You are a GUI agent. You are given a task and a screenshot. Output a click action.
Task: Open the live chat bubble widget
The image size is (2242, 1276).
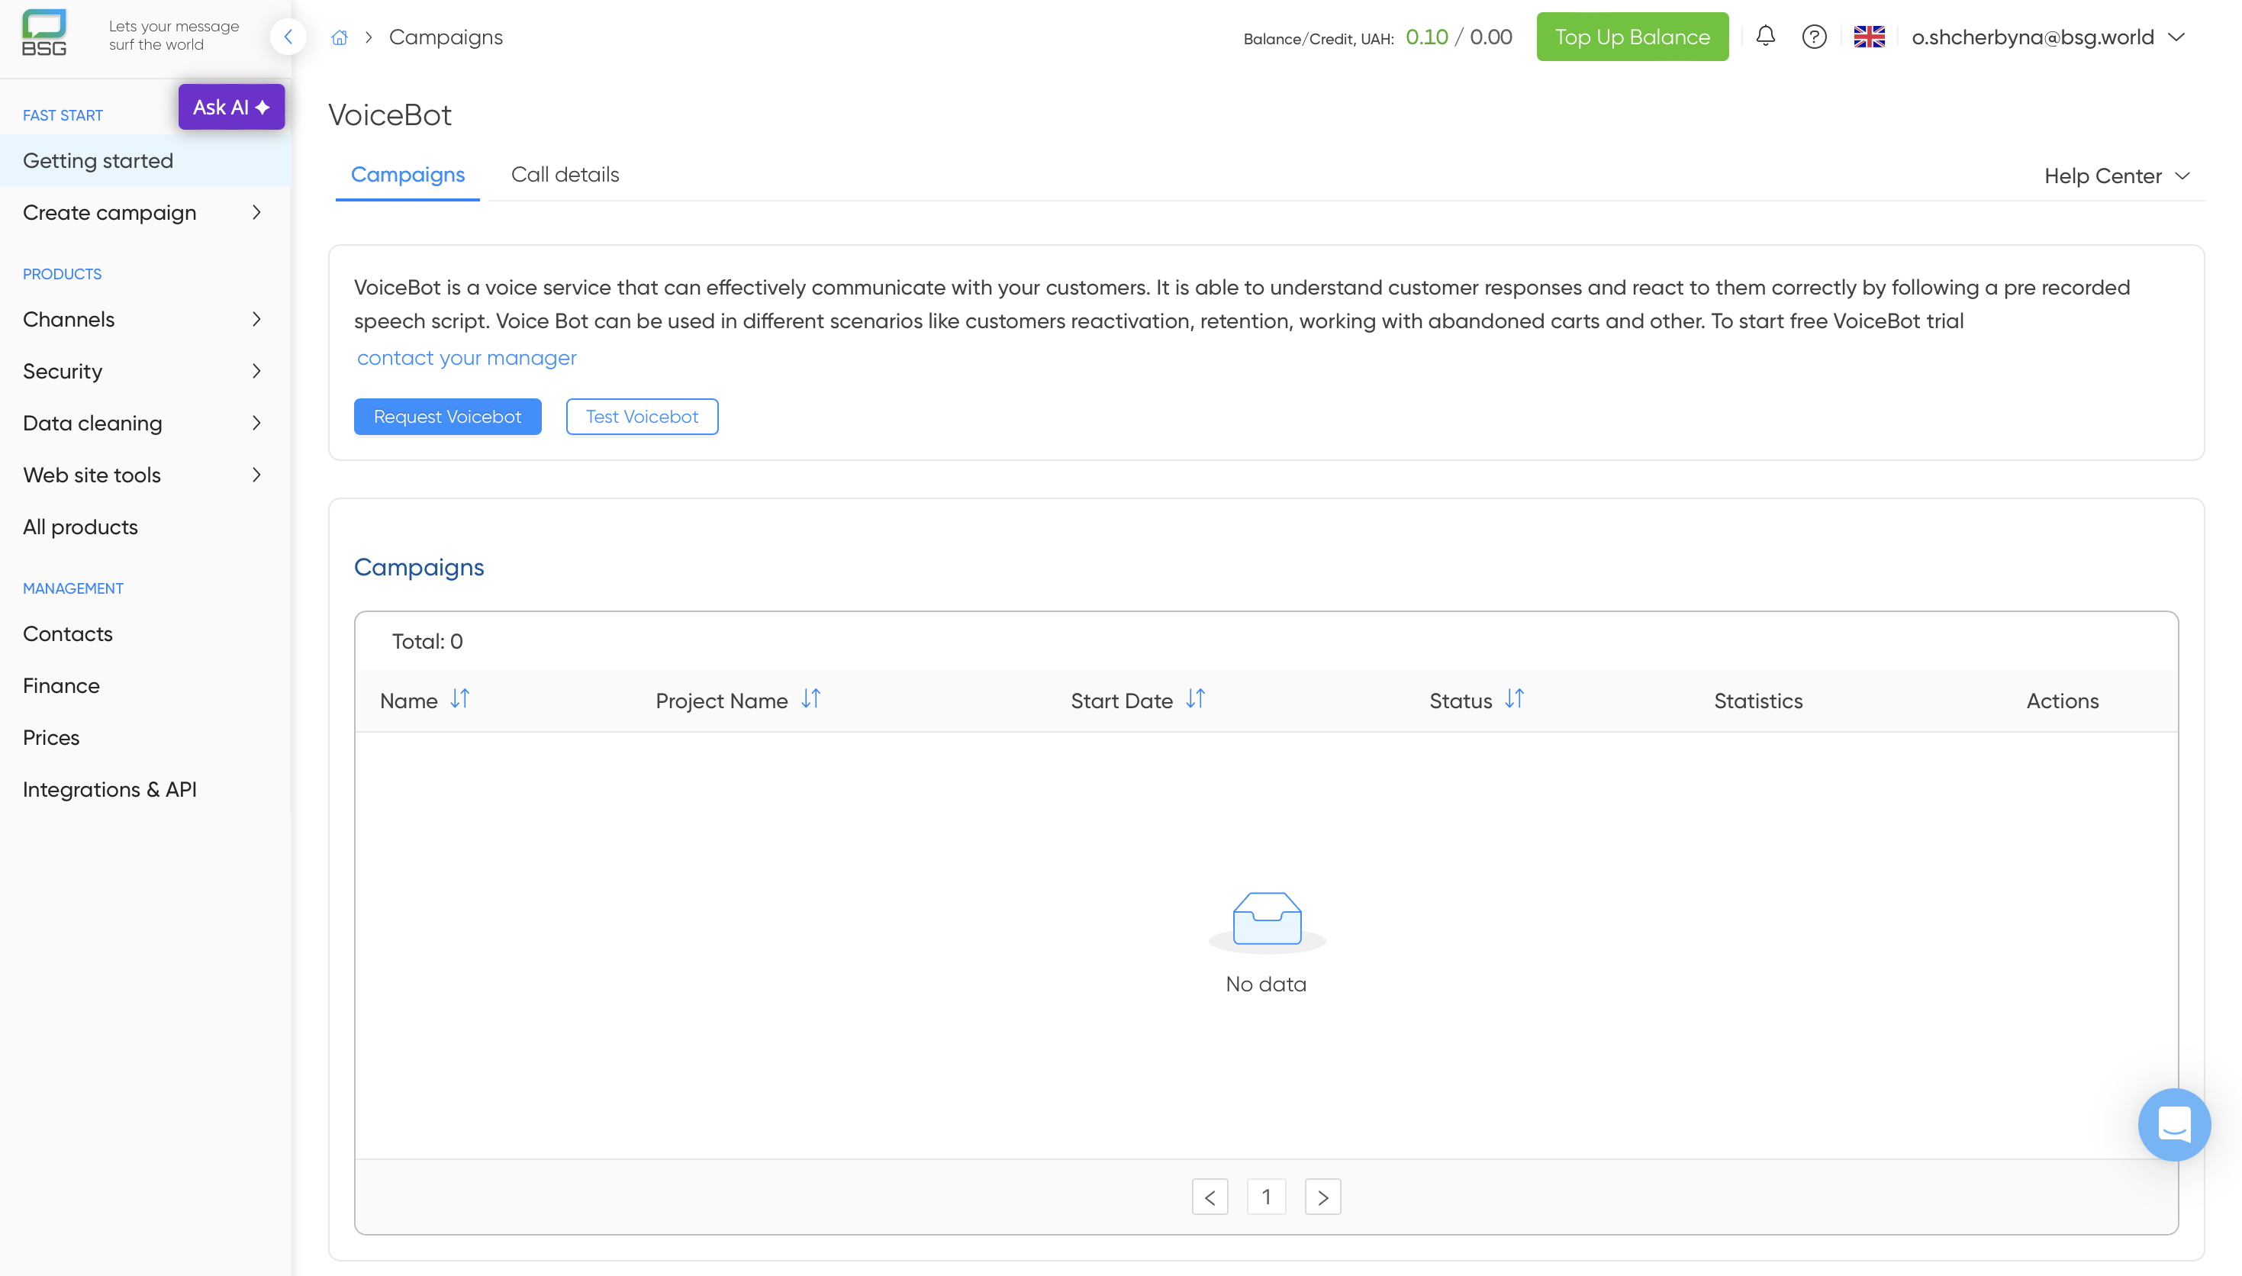point(2173,1124)
